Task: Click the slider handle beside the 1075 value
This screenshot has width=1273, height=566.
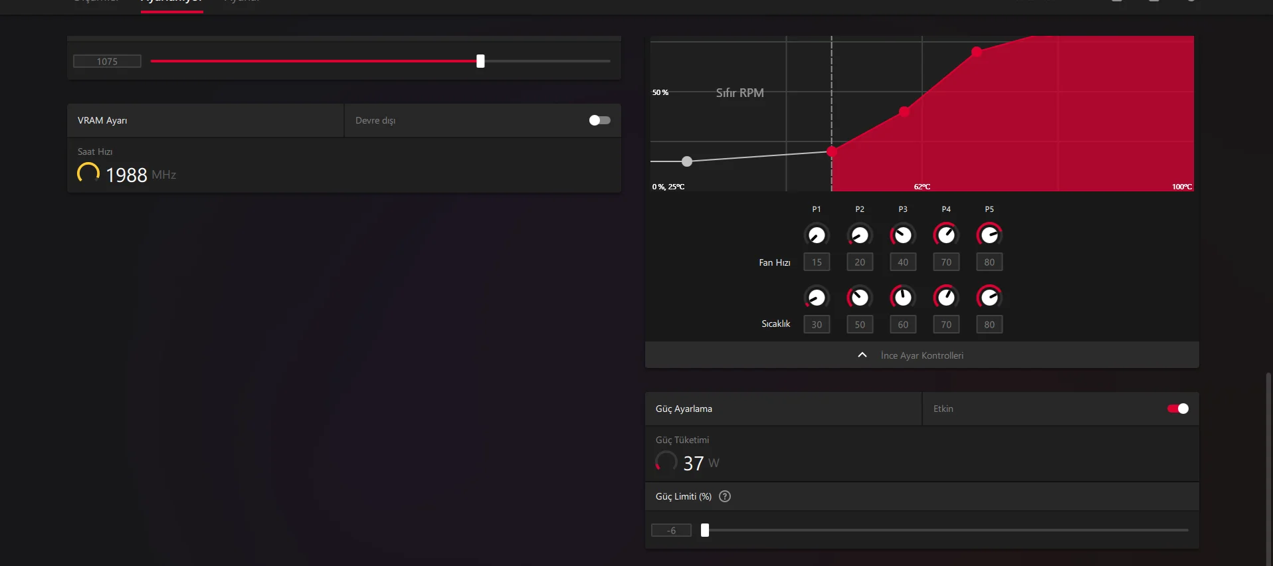Action: coord(480,61)
